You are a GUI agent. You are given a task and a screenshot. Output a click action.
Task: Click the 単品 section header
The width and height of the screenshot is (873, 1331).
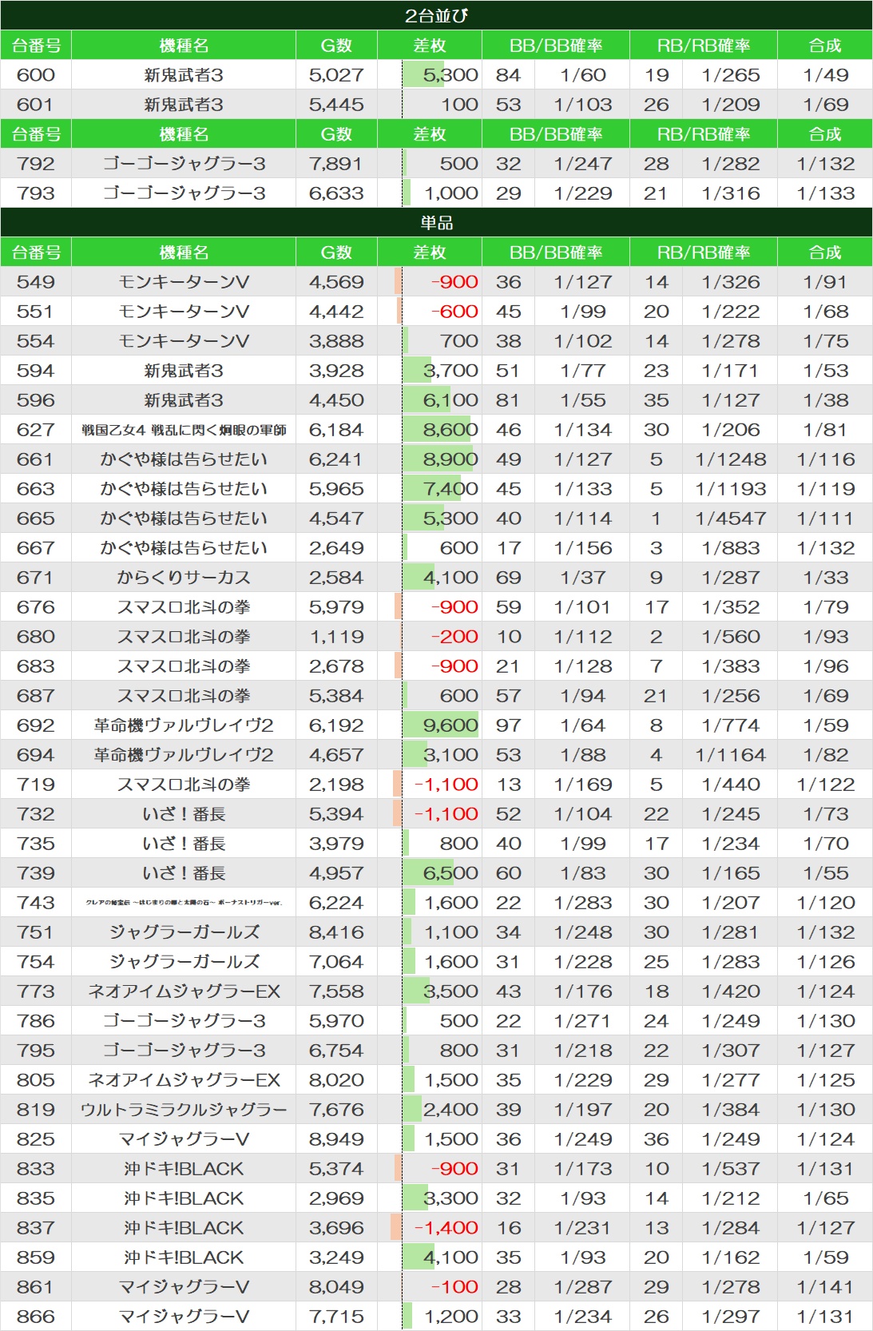436,222
